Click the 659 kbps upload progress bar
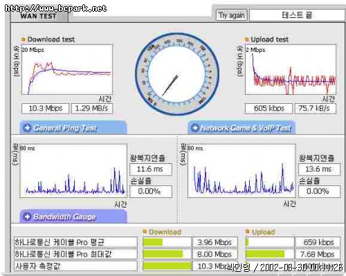Viewport: 346px width, 276px height. click(x=270, y=242)
